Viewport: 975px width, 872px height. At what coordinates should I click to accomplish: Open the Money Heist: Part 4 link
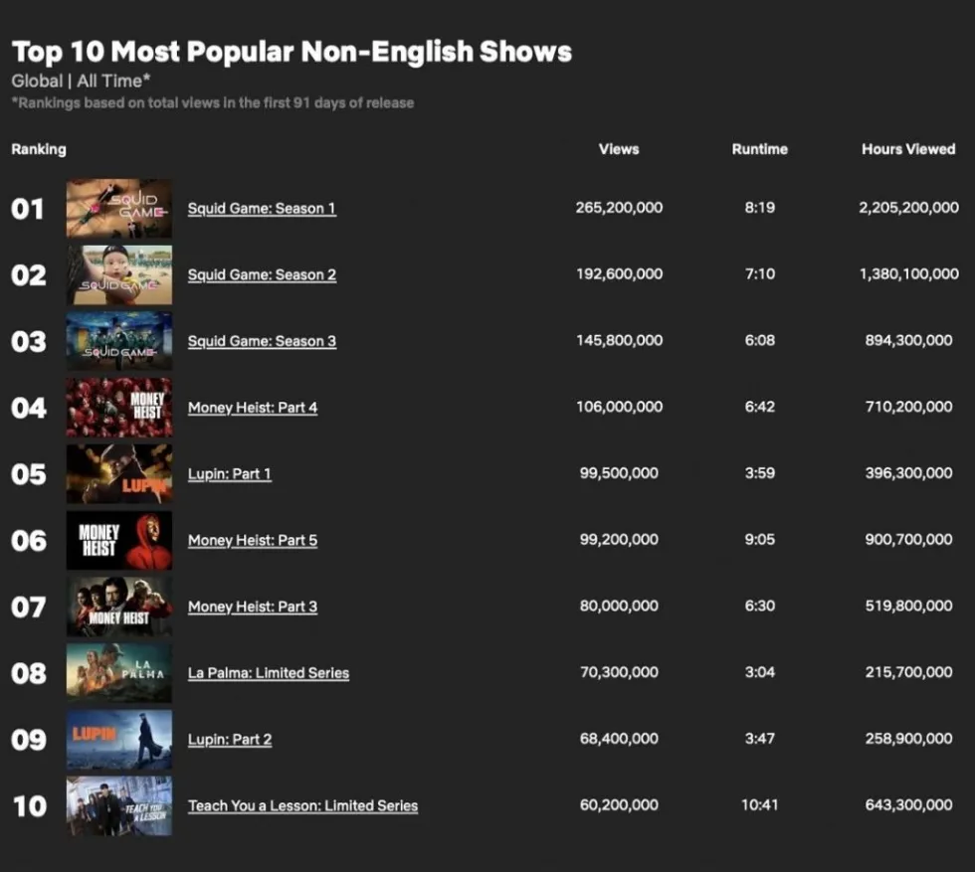(x=253, y=408)
